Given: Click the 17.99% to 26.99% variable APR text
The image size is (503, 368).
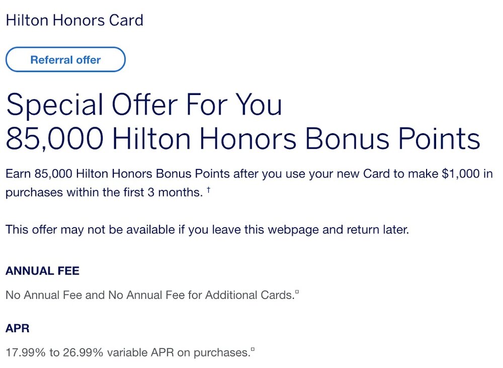Looking at the screenshot, I should (127, 353).
